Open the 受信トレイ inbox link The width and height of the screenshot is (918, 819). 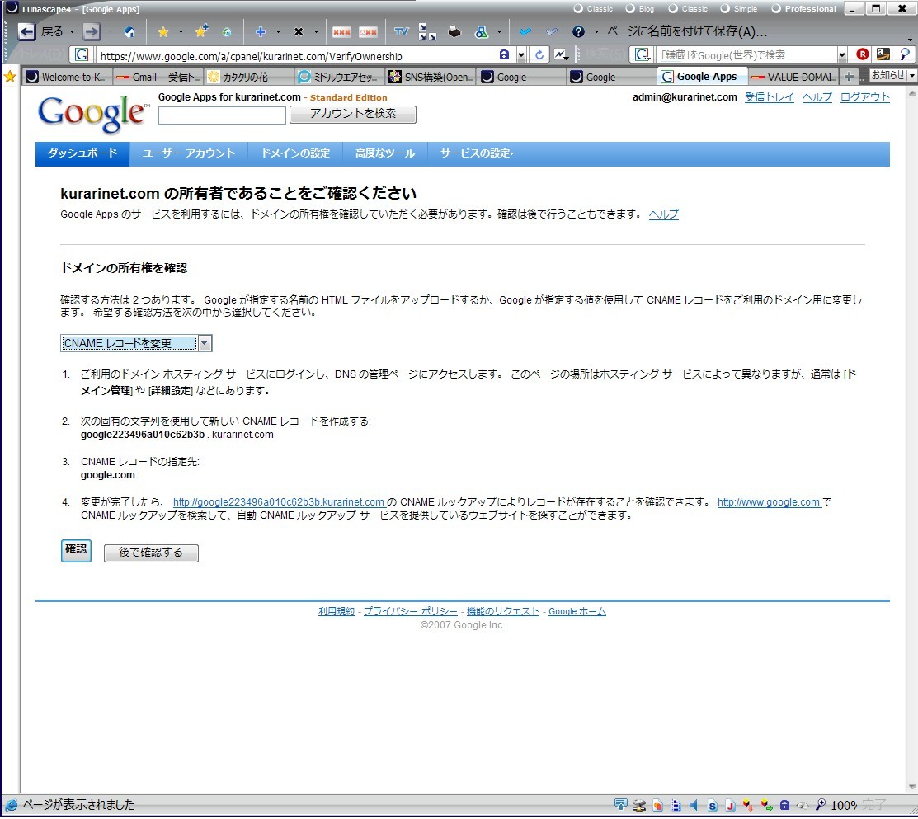(x=770, y=97)
